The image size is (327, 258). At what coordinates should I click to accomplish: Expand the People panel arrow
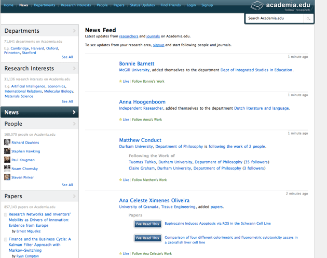[74, 124]
